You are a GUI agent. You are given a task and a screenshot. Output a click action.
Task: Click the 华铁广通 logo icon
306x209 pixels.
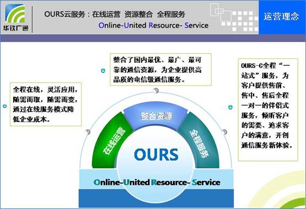pyautogui.click(x=15, y=17)
